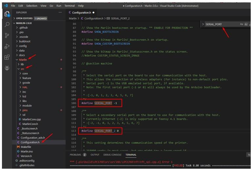
Task: Click the SERIAL_PORT find input field
Action: coord(222,24)
